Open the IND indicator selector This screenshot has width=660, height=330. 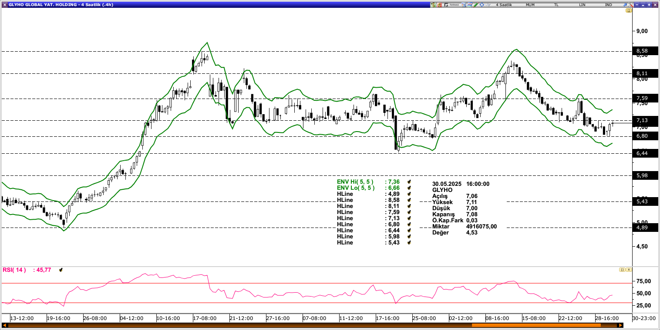608,5
